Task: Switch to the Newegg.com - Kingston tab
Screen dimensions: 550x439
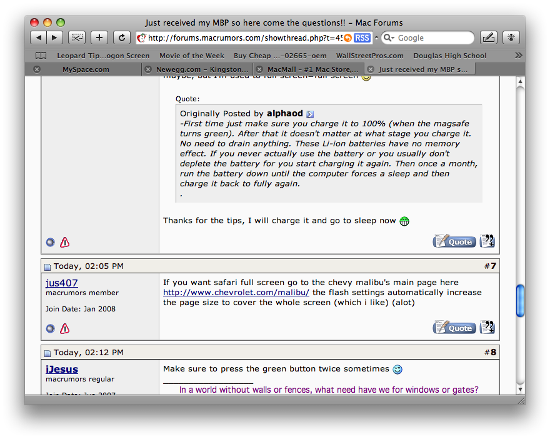Action: pyautogui.click(x=202, y=69)
